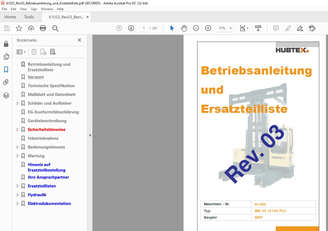Viewport: 328px width, 231px height.
Task: Open the Edit menu
Action: (x=13, y=9)
